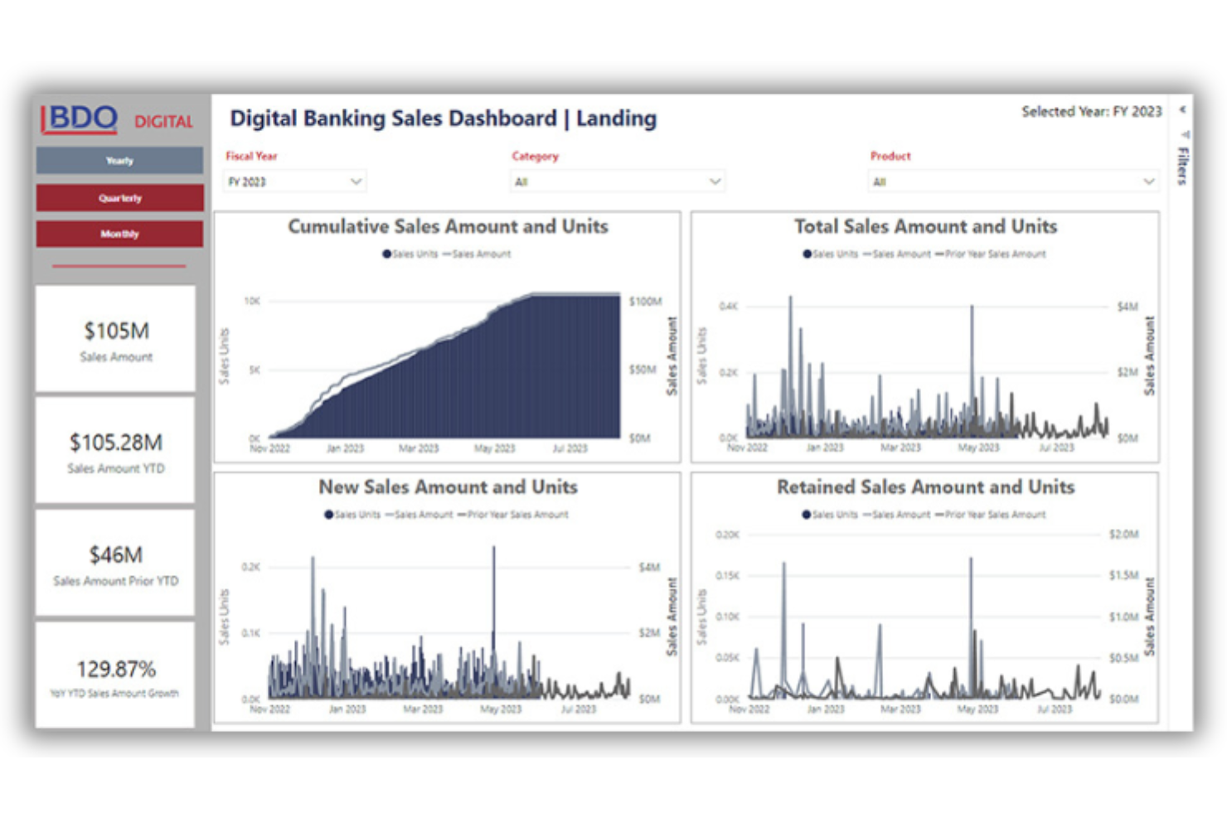Select the $105M Sales Amount card
Viewport: 1227px width, 818px height.
coord(115,339)
